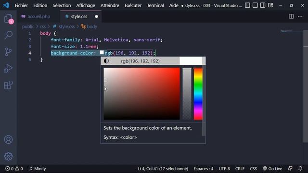Screen dimensions: 308x173
Task: Open the Edition menu
Action: pos(40,5)
